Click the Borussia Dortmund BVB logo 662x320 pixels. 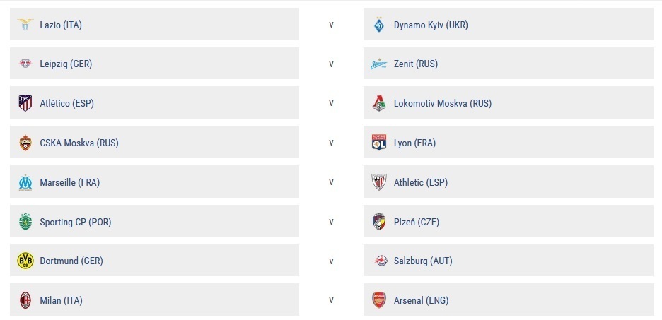click(25, 261)
